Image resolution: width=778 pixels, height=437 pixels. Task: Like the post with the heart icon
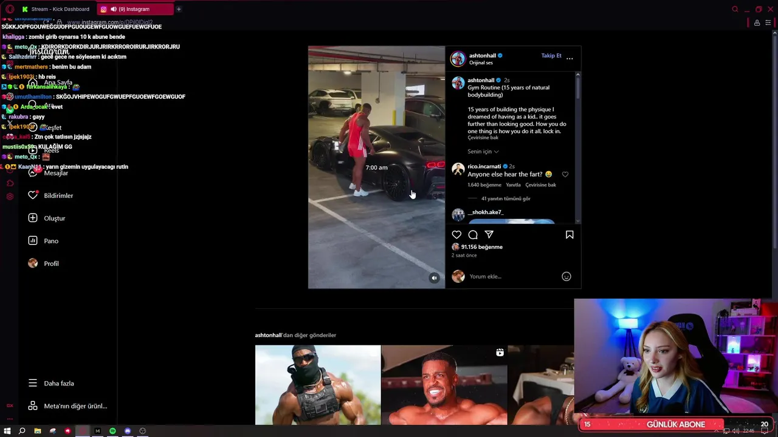(x=456, y=235)
